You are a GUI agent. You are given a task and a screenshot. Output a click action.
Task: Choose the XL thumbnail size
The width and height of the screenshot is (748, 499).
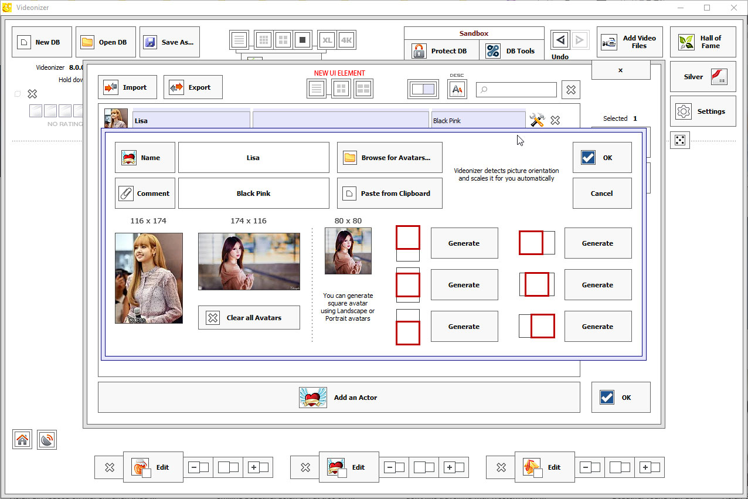tap(328, 40)
